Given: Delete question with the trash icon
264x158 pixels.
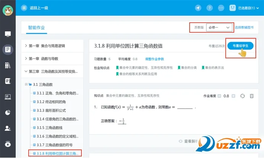Looking at the screenshot, I should point(251,96).
